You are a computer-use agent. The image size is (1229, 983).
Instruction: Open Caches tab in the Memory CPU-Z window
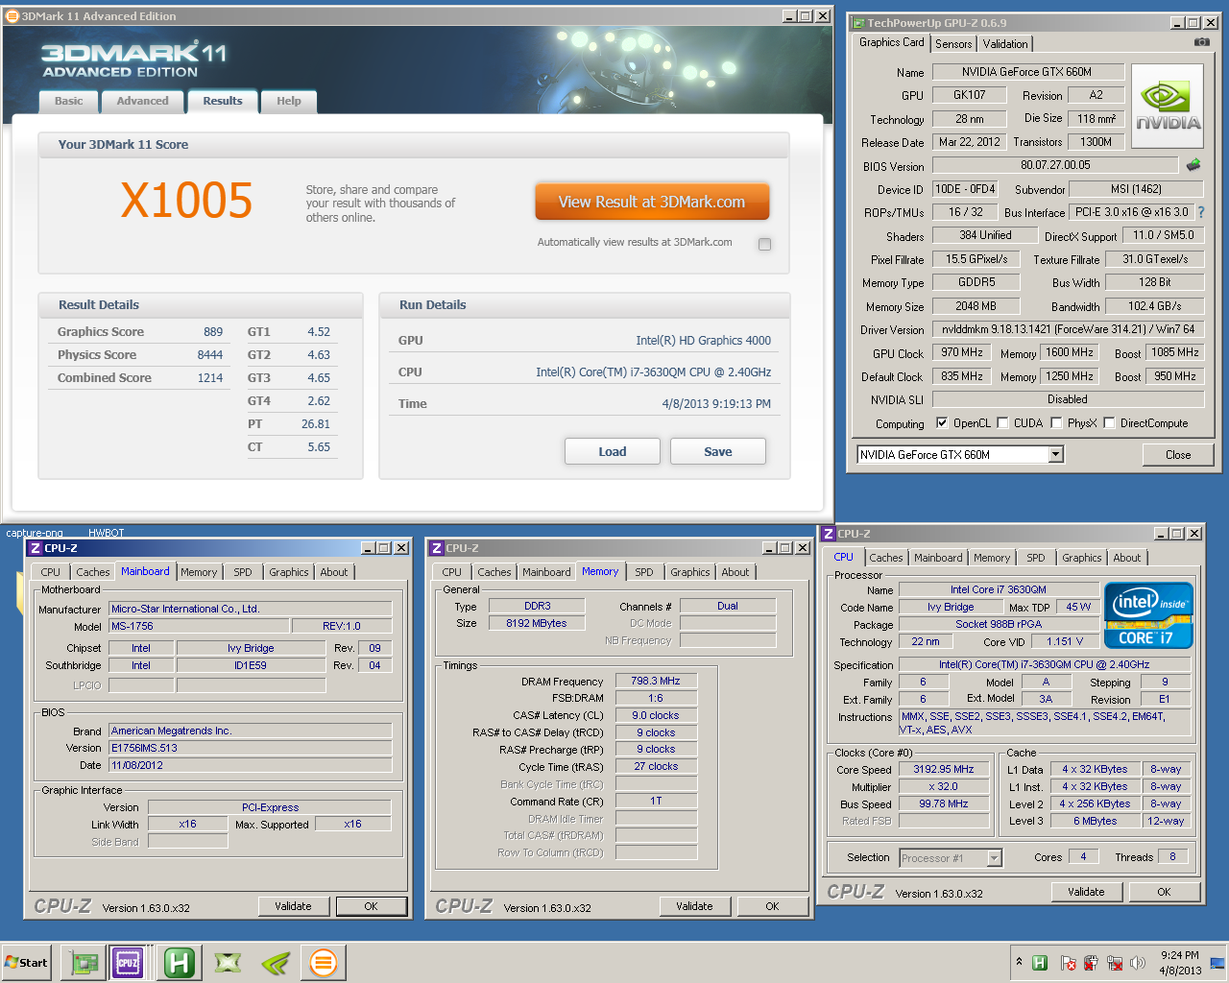tap(494, 572)
